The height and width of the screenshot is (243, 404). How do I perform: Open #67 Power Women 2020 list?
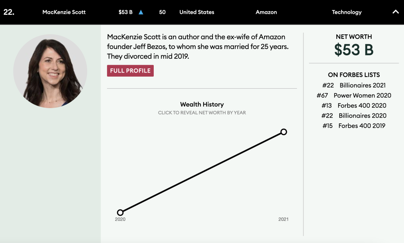click(354, 95)
